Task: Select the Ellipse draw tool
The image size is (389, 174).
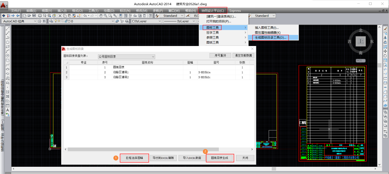Action: (x=8, y=69)
